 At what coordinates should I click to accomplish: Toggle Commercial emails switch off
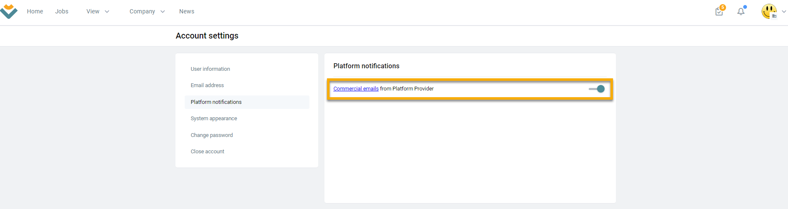pyautogui.click(x=597, y=89)
